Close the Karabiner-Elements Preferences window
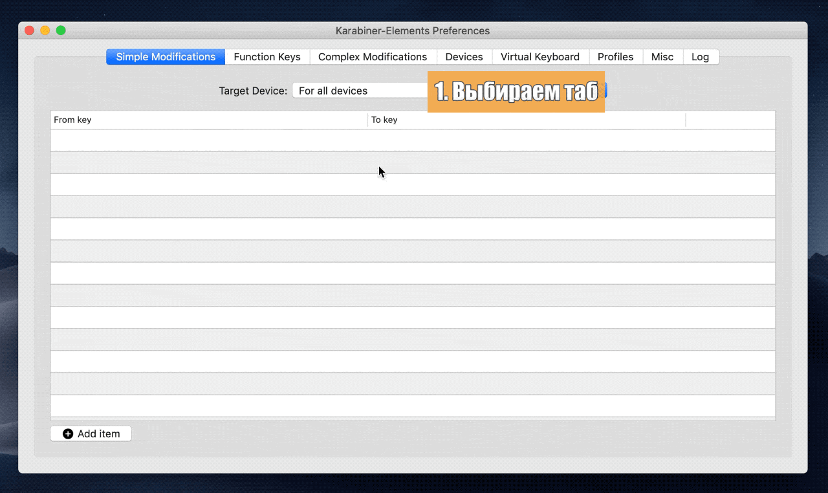The image size is (828, 493). coord(29,30)
